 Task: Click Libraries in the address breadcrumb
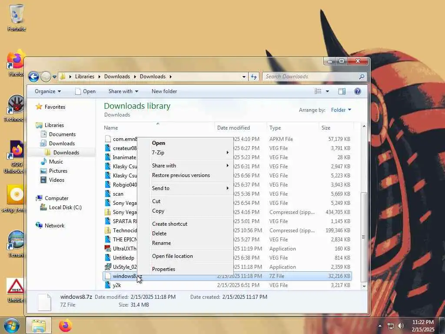pyautogui.click(x=84, y=77)
